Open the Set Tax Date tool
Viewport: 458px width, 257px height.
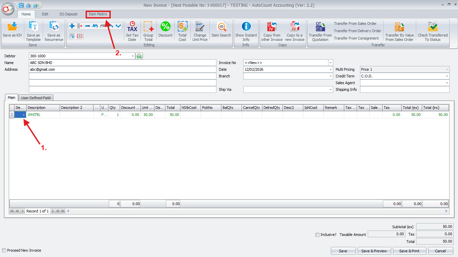[132, 27]
